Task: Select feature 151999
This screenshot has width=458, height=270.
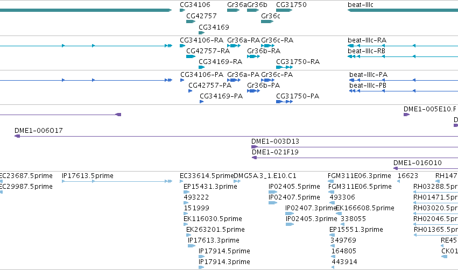Action: (196, 208)
